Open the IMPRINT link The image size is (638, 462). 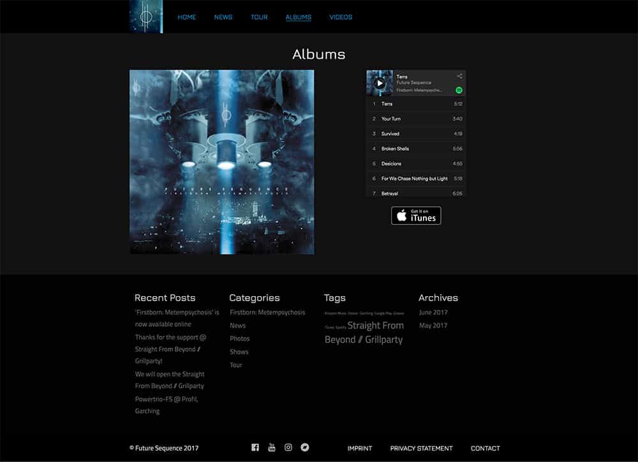coord(360,448)
